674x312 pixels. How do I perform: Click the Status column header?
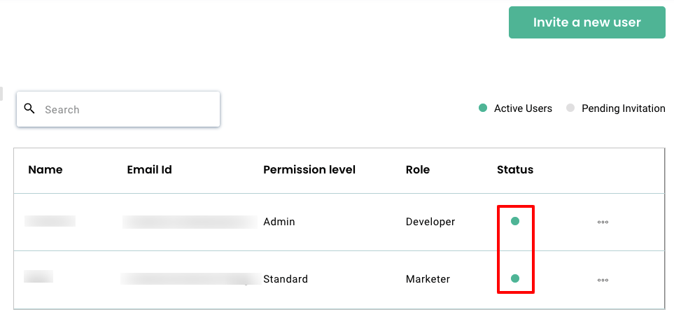(x=515, y=170)
